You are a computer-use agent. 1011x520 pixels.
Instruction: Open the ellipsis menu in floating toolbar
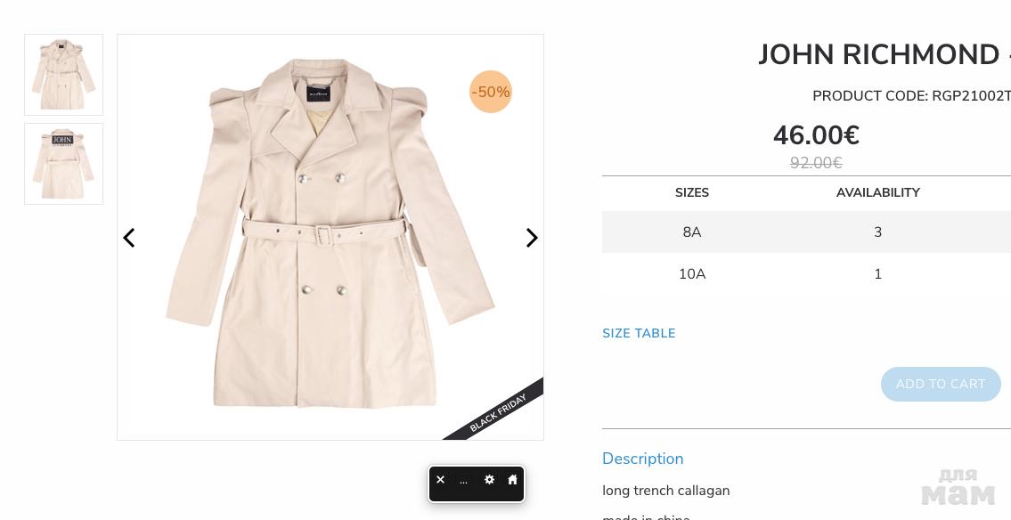coord(463,481)
